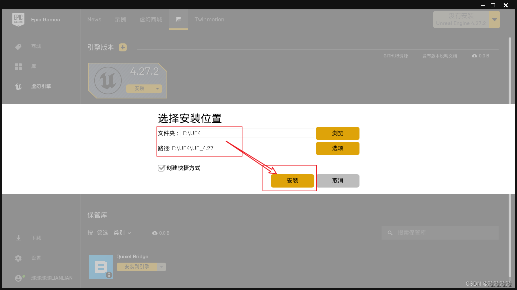
Task: Click 安装到引擎 for Quixel Bridge
Action: click(x=137, y=267)
